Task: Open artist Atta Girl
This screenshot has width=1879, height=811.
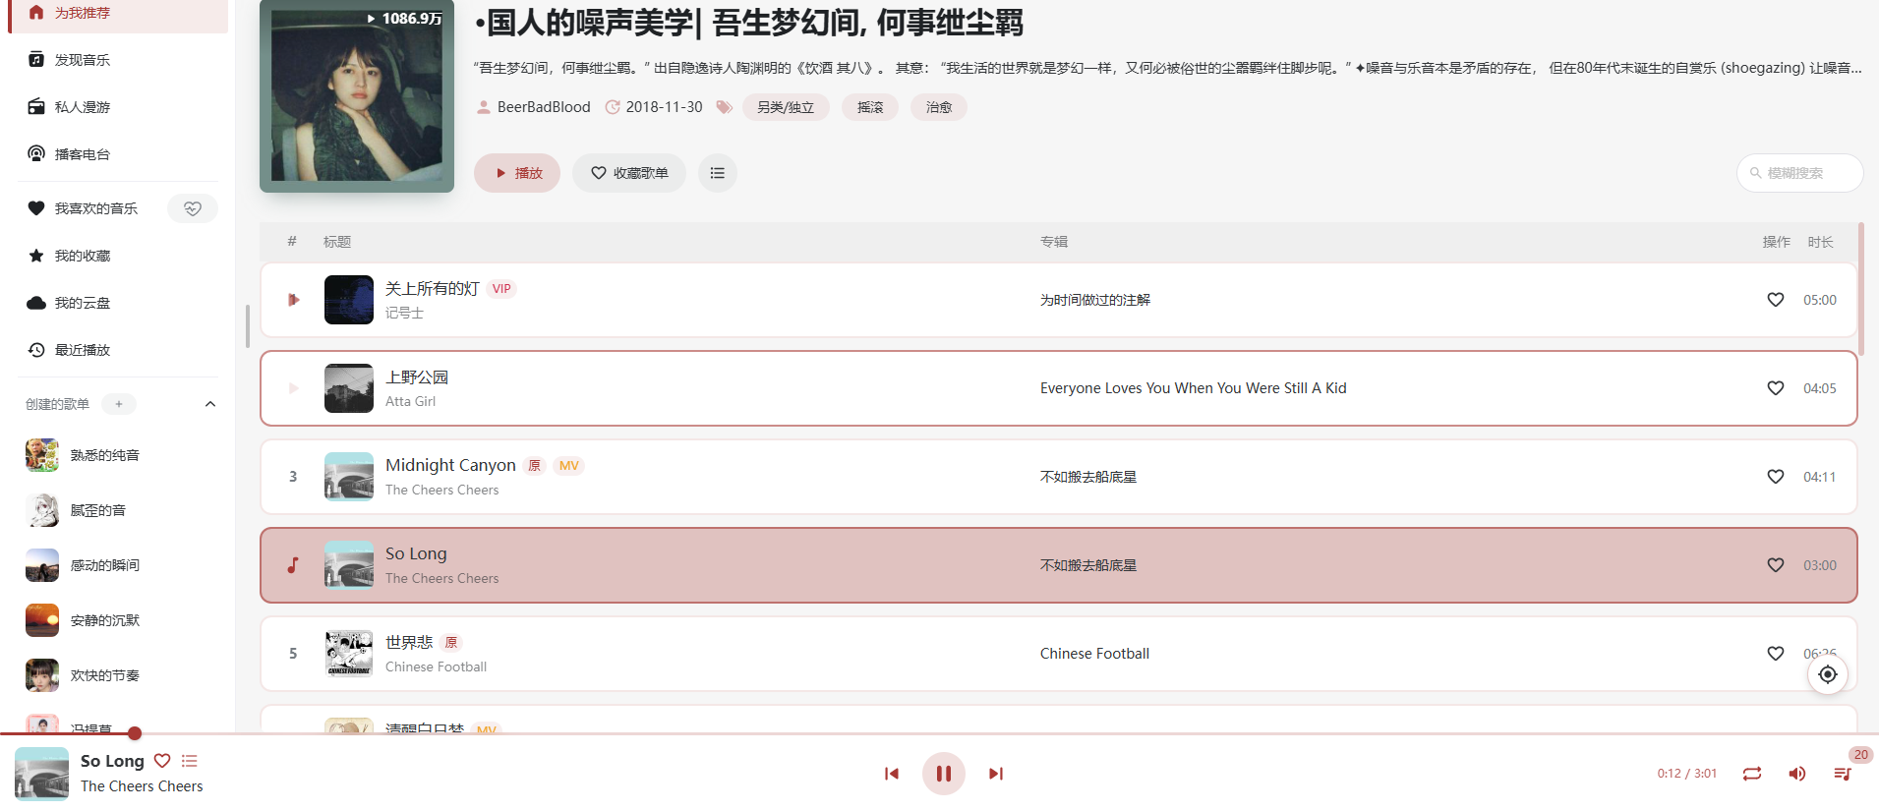Action: pyautogui.click(x=410, y=401)
